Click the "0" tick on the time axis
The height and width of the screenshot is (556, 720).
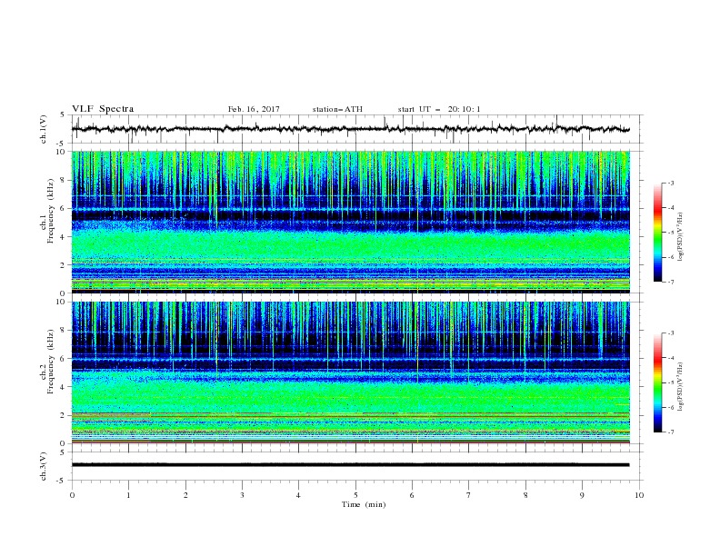click(x=72, y=495)
